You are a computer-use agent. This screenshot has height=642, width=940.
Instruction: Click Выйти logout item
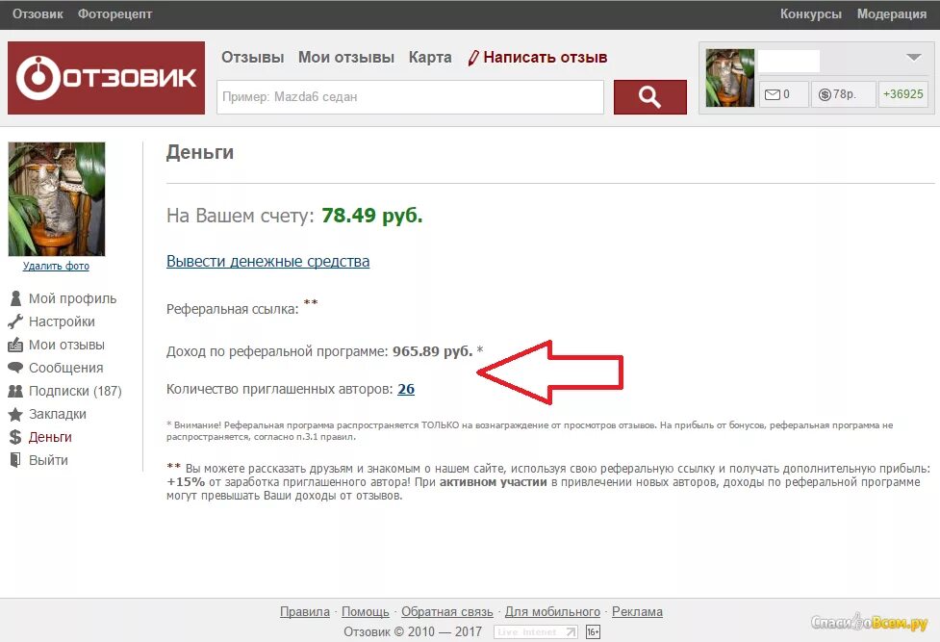(38, 460)
